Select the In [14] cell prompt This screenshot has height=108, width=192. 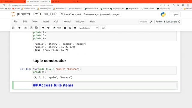pos(25,69)
